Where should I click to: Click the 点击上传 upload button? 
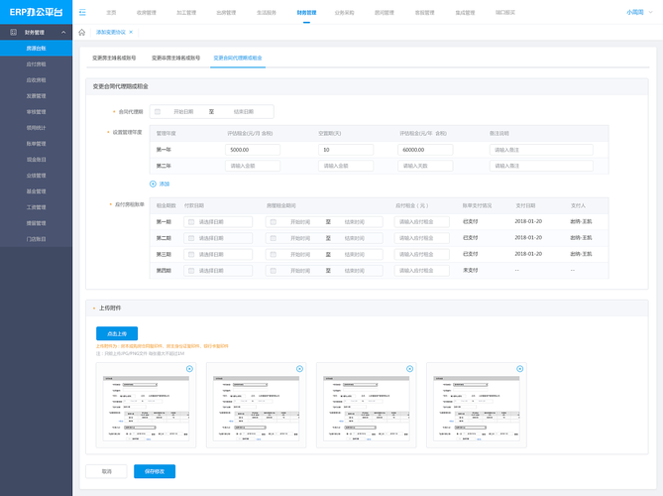pos(116,333)
